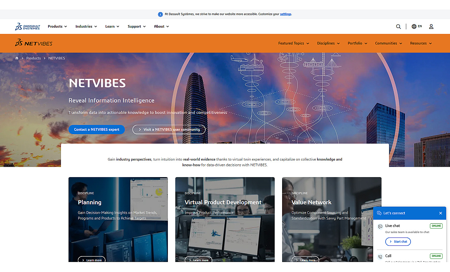Click Contact a NETVIBES expert button

pos(97,129)
